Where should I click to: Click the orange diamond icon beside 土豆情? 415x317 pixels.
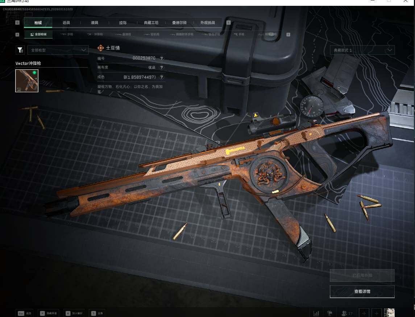click(x=100, y=48)
